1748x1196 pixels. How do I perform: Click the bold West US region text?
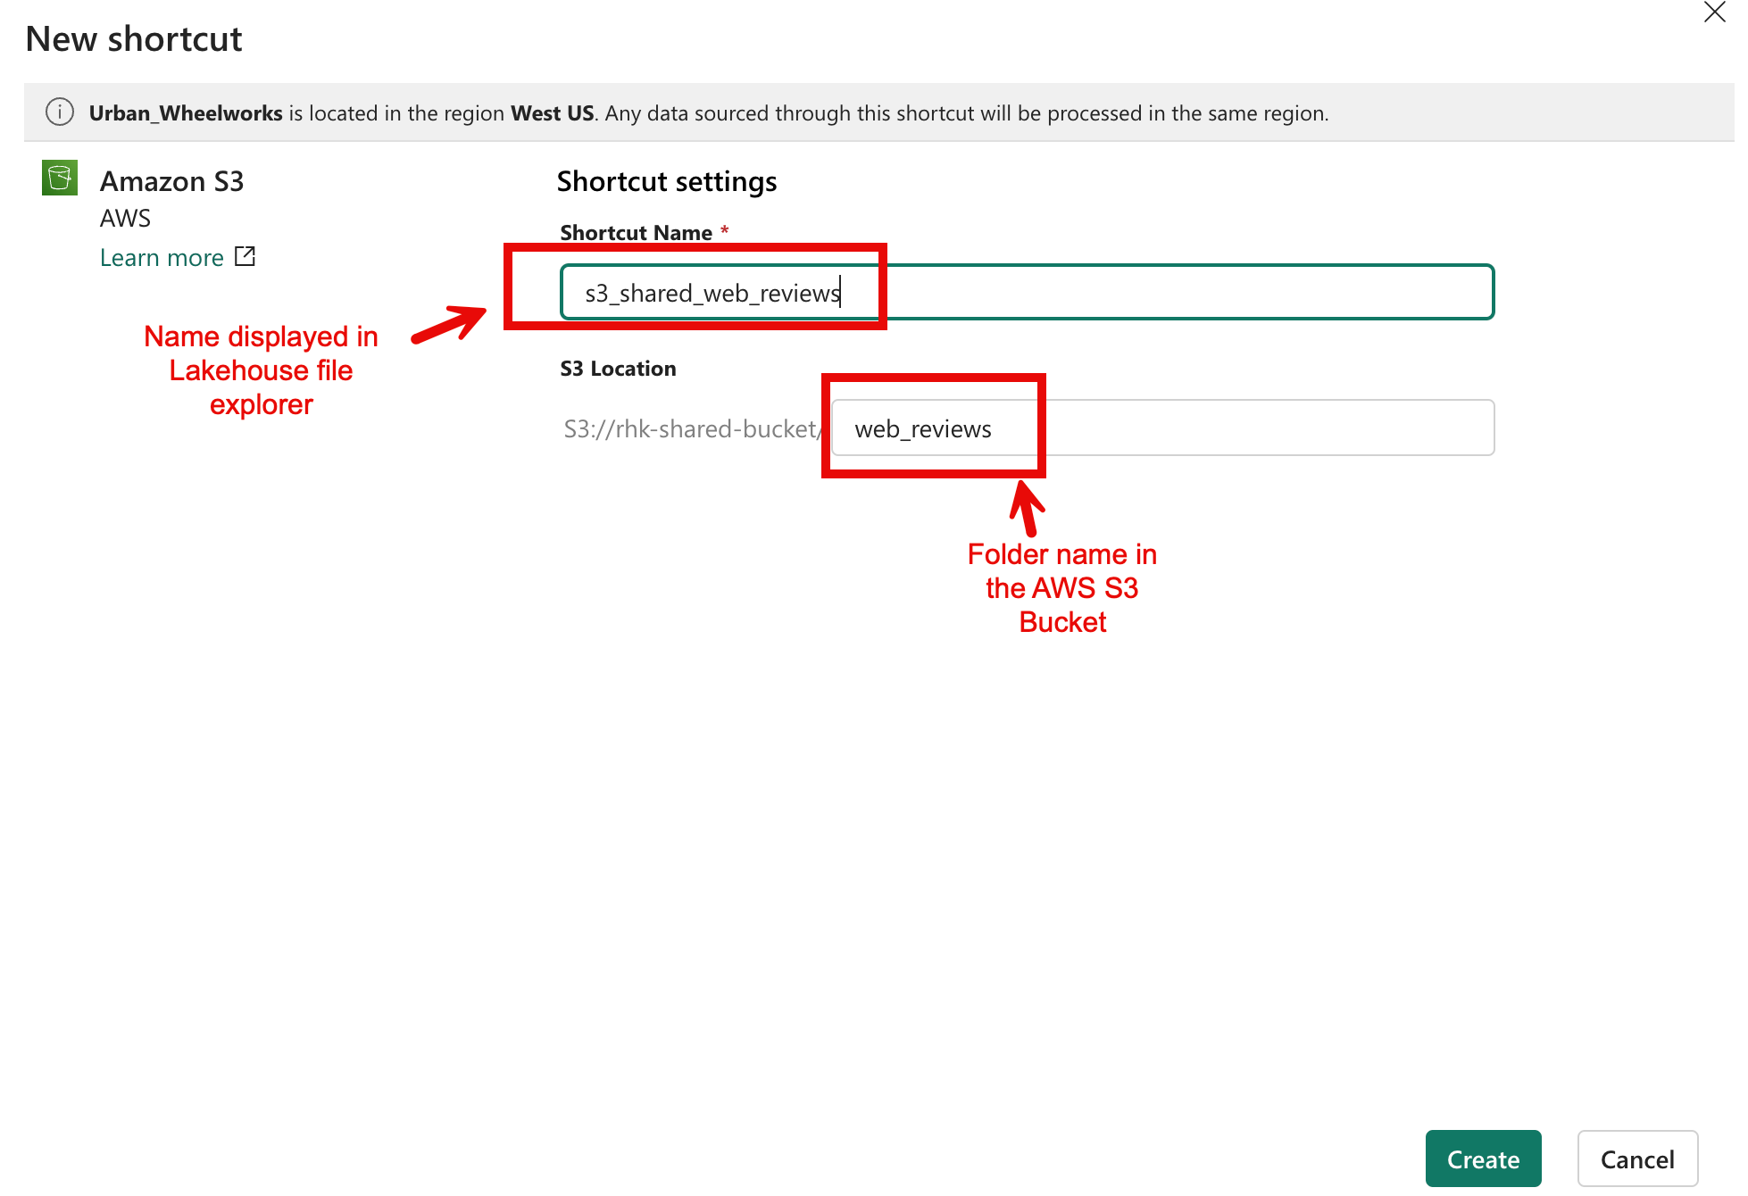coord(552,113)
